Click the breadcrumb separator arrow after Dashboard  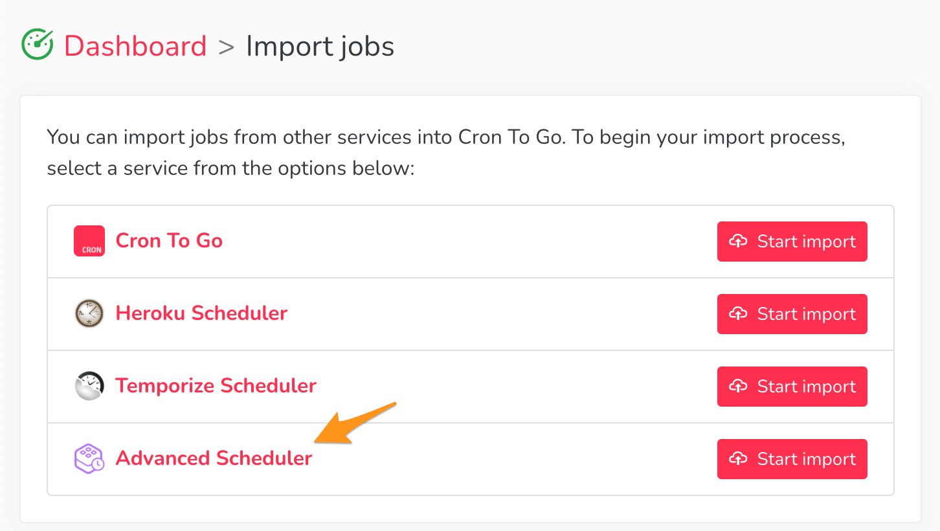pos(226,47)
